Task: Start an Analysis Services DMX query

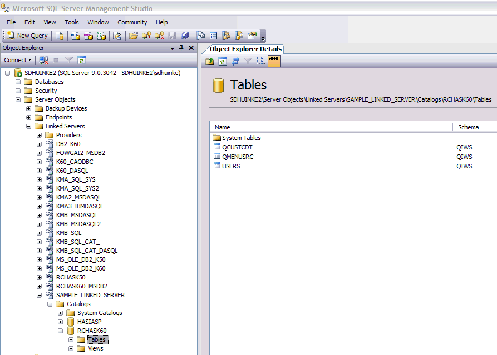Action: [88, 36]
